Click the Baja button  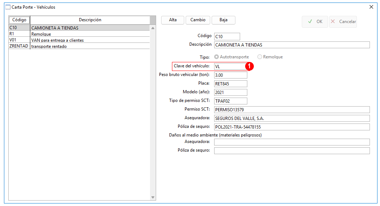tap(224, 20)
